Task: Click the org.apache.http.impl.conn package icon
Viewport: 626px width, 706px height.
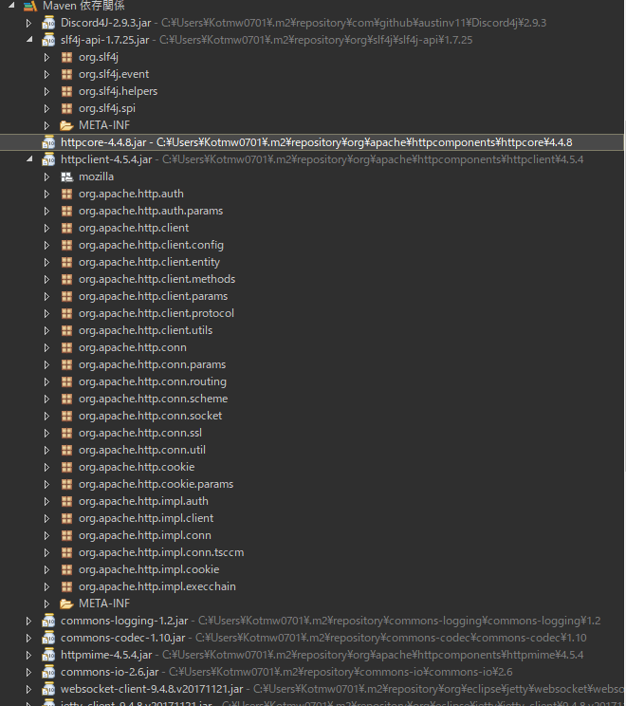Action: pos(66,536)
